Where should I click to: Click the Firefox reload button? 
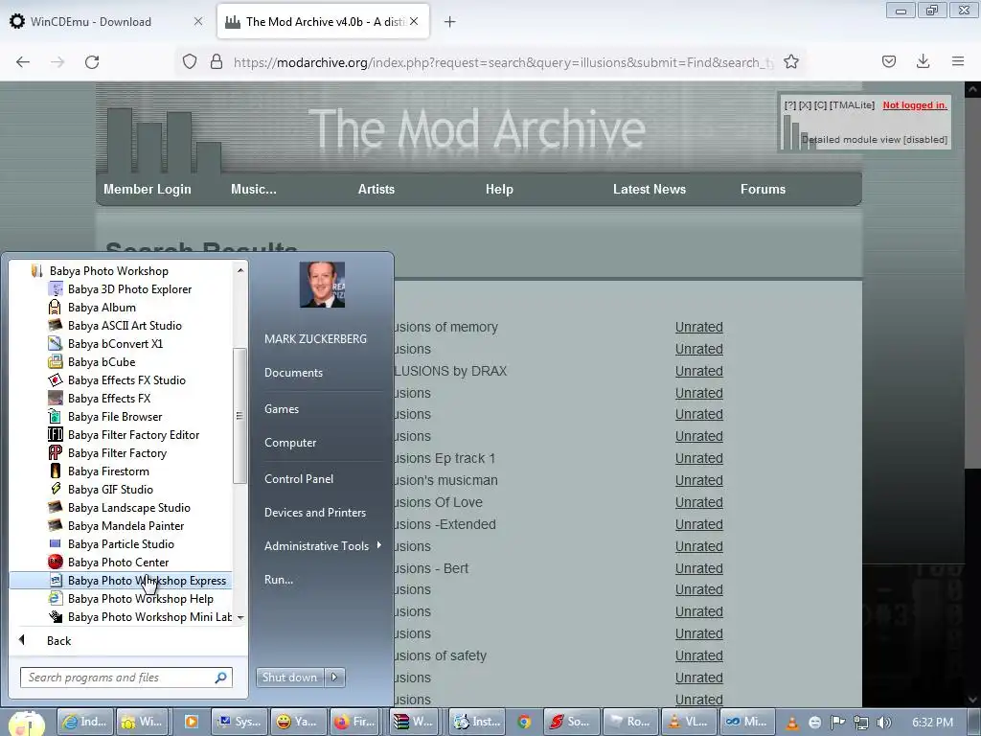[92, 62]
